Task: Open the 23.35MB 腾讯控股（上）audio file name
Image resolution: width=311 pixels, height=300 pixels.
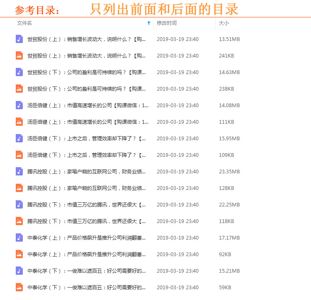Action: (86, 172)
